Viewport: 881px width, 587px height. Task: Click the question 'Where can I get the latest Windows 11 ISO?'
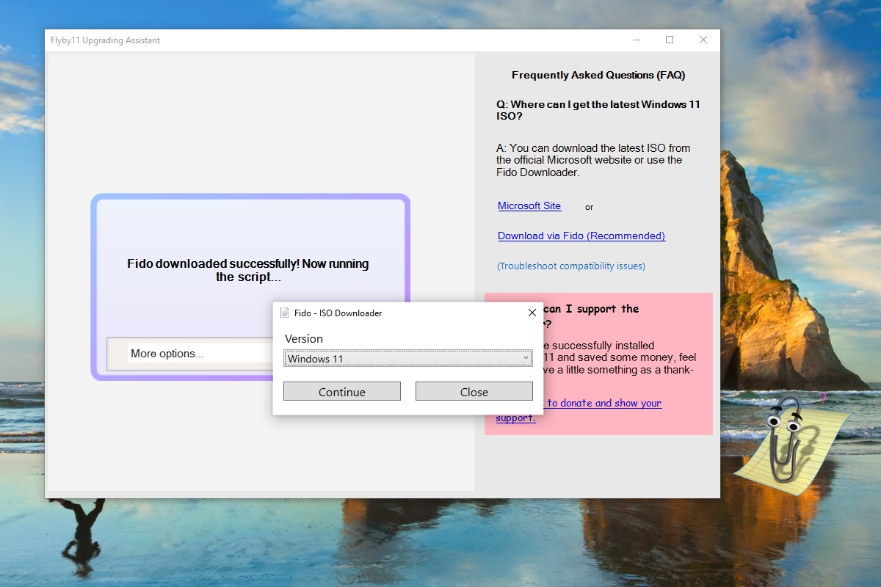pos(598,110)
